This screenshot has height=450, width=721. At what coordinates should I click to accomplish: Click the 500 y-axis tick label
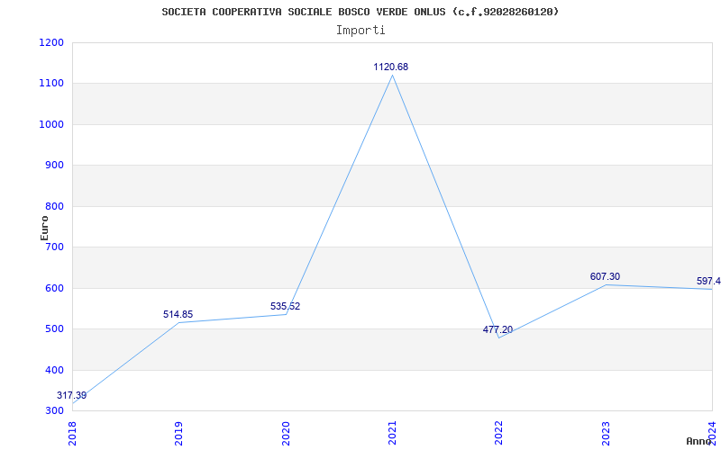(55, 329)
